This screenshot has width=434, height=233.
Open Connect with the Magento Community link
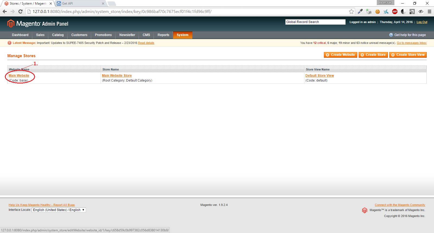coord(400,205)
